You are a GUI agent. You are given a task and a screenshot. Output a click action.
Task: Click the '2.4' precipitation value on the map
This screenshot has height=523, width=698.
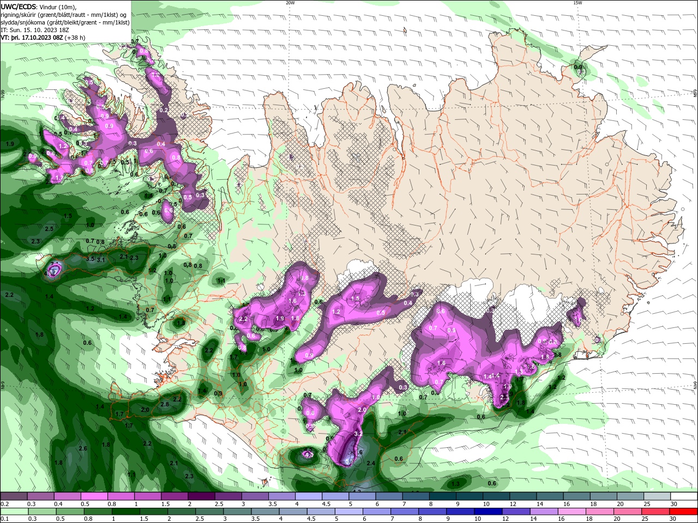pyautogui.click(x=371, y=463)
